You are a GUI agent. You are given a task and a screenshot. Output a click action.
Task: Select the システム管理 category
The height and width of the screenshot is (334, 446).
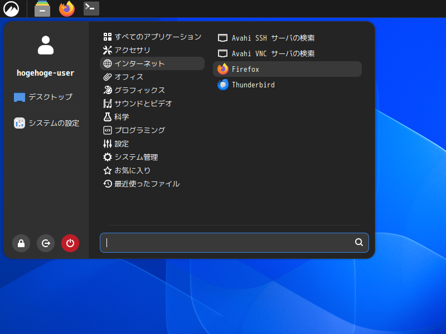point(152,157)
